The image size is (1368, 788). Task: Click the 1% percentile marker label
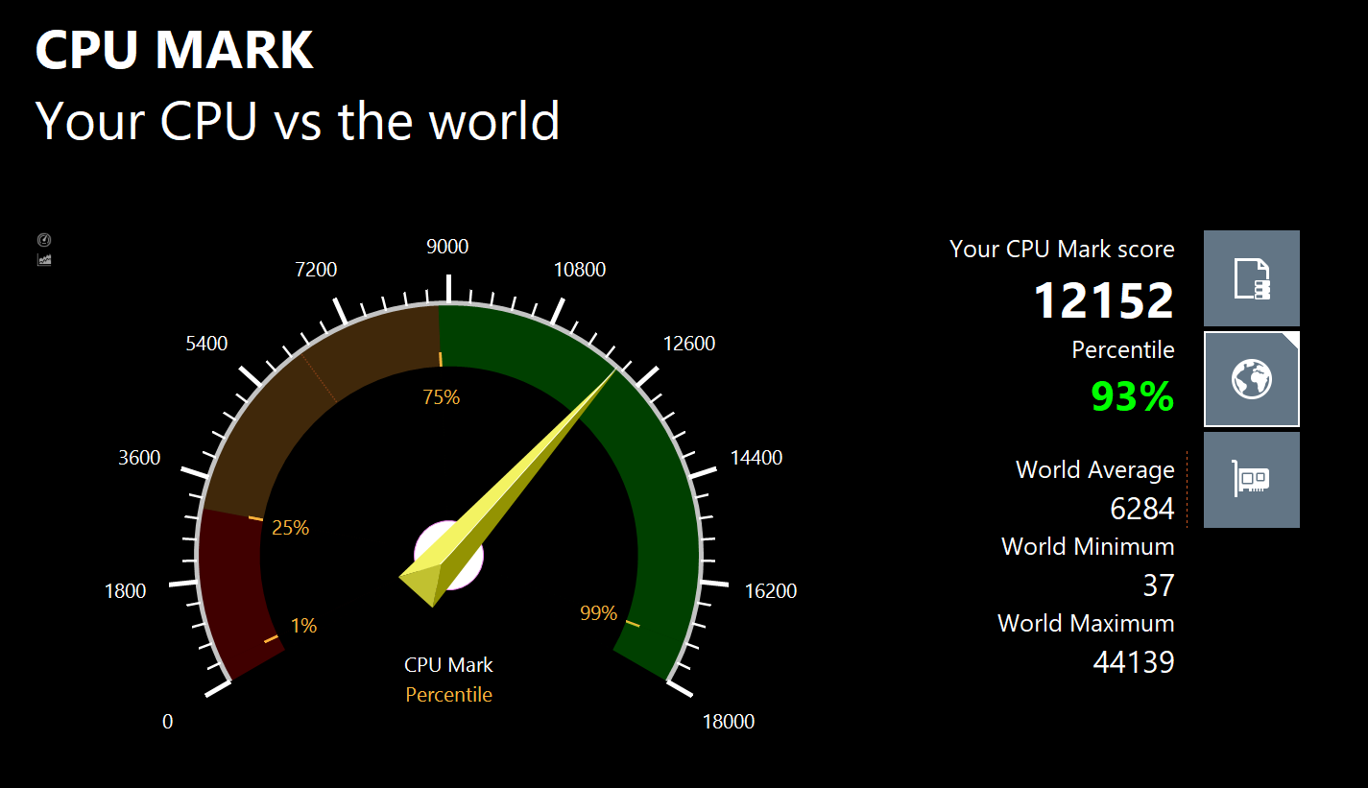(303, 626)
